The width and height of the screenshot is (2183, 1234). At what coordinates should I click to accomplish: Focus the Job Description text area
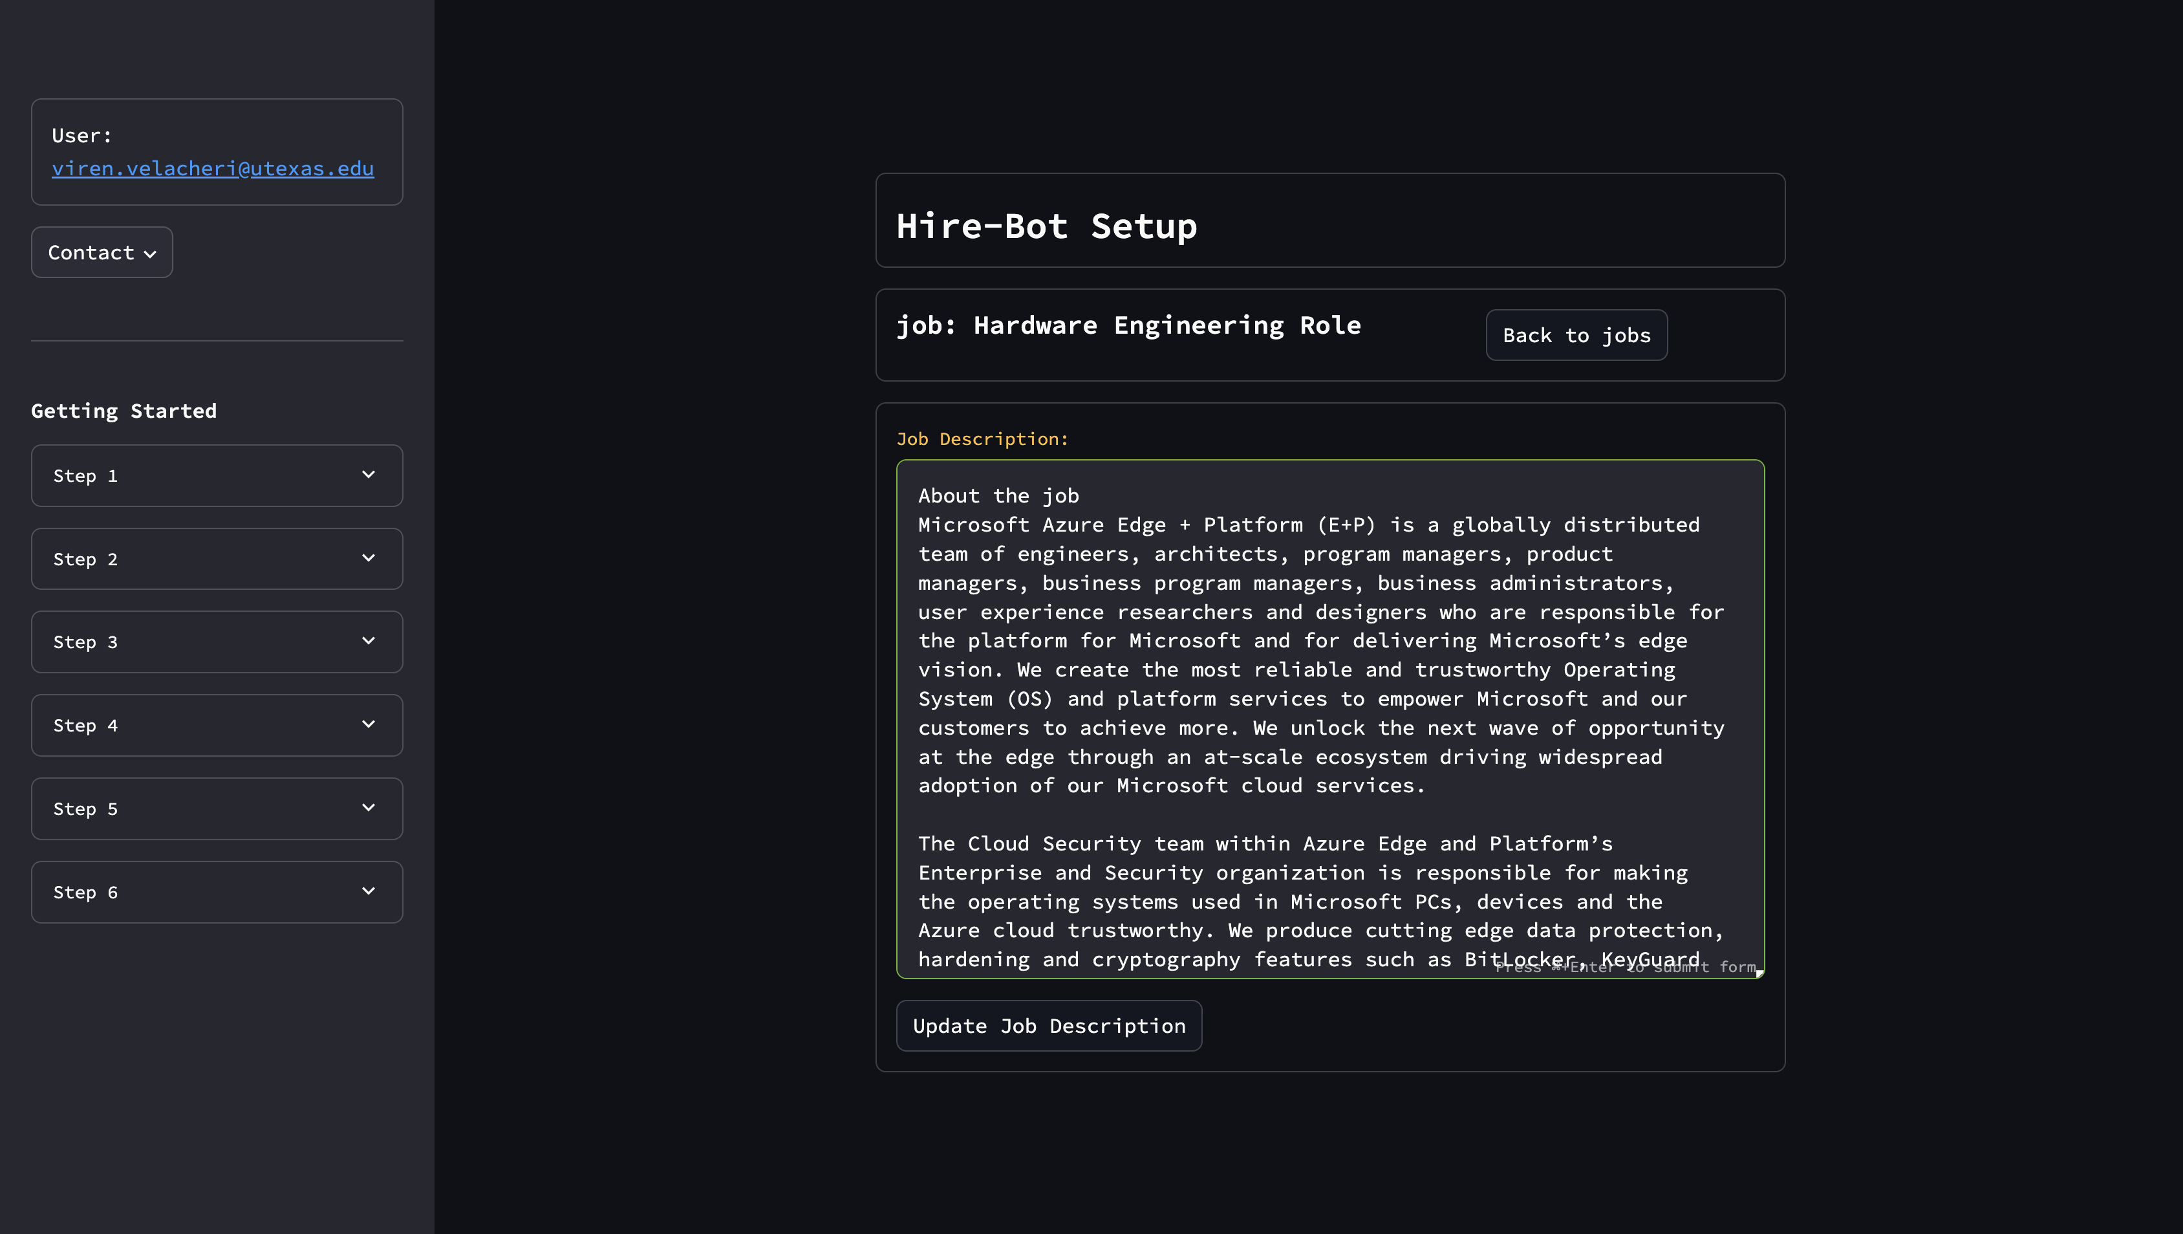1331,719
